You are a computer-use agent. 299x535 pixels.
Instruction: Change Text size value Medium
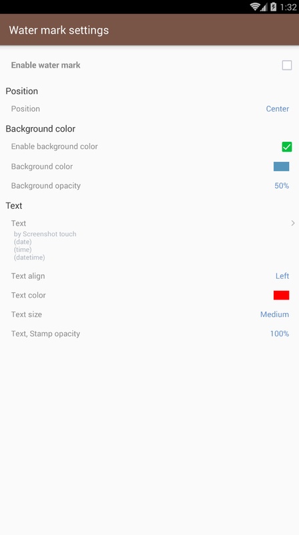click(x=274, y=314)
